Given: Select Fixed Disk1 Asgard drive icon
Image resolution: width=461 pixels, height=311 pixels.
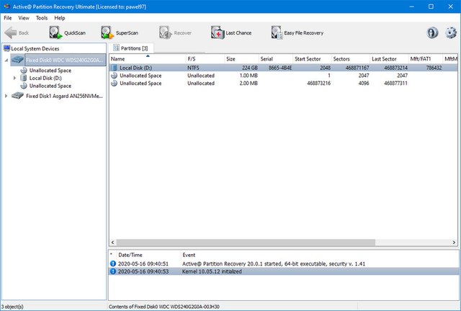Looking at the screenshot, I should tap(18, 96).
